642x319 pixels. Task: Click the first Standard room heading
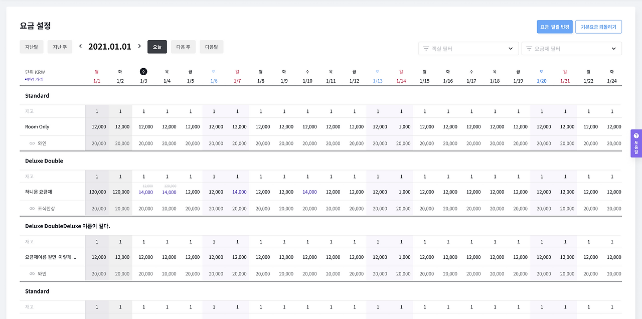pos(37,96)
